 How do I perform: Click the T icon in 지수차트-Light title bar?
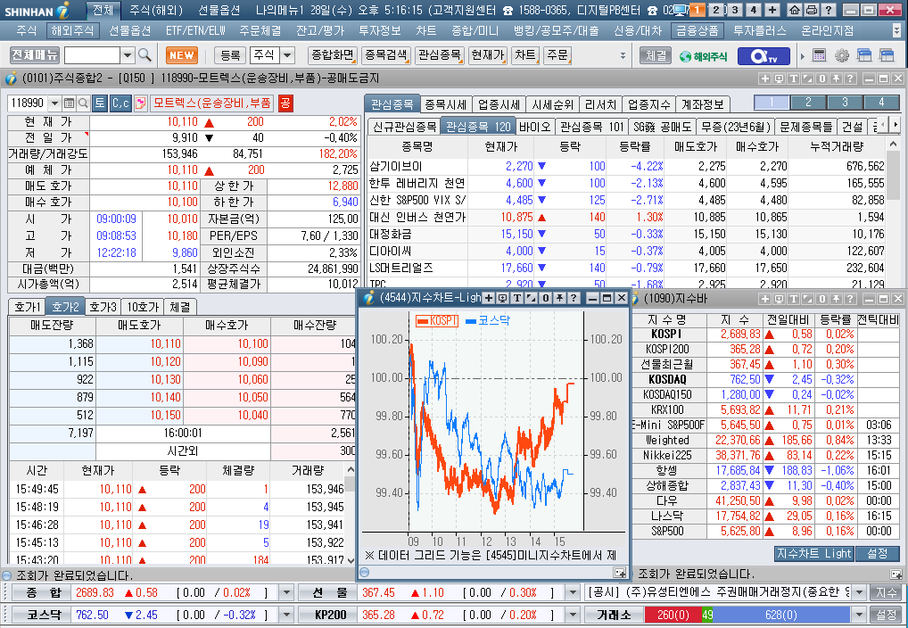(517, 298)
